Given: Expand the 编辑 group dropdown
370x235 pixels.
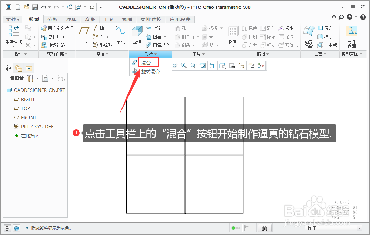Looking at the screenshot, I should coord(263,54).
